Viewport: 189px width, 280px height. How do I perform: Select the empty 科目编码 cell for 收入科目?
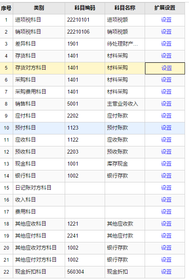[85, 200]
